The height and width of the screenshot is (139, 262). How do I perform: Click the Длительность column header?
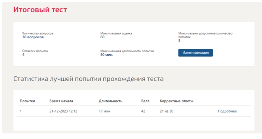pos(110,101)
